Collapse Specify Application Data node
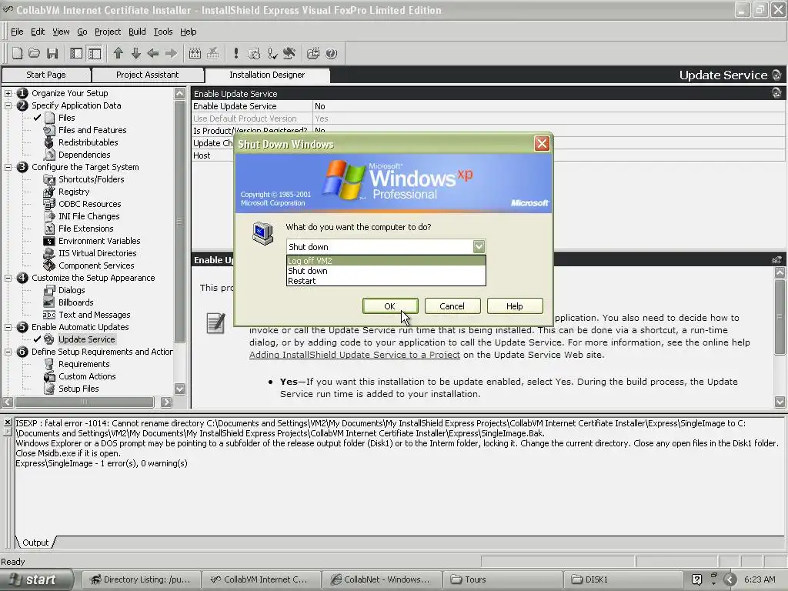The width and height of the screenshot is (788, 591). (8, 105)
